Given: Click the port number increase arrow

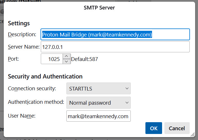Looking at the screenshot, I should point(66,57).
